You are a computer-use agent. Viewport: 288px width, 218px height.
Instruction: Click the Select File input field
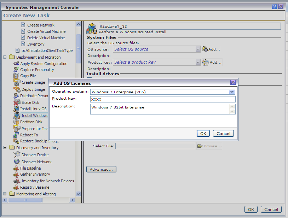(x=155, y=146)
